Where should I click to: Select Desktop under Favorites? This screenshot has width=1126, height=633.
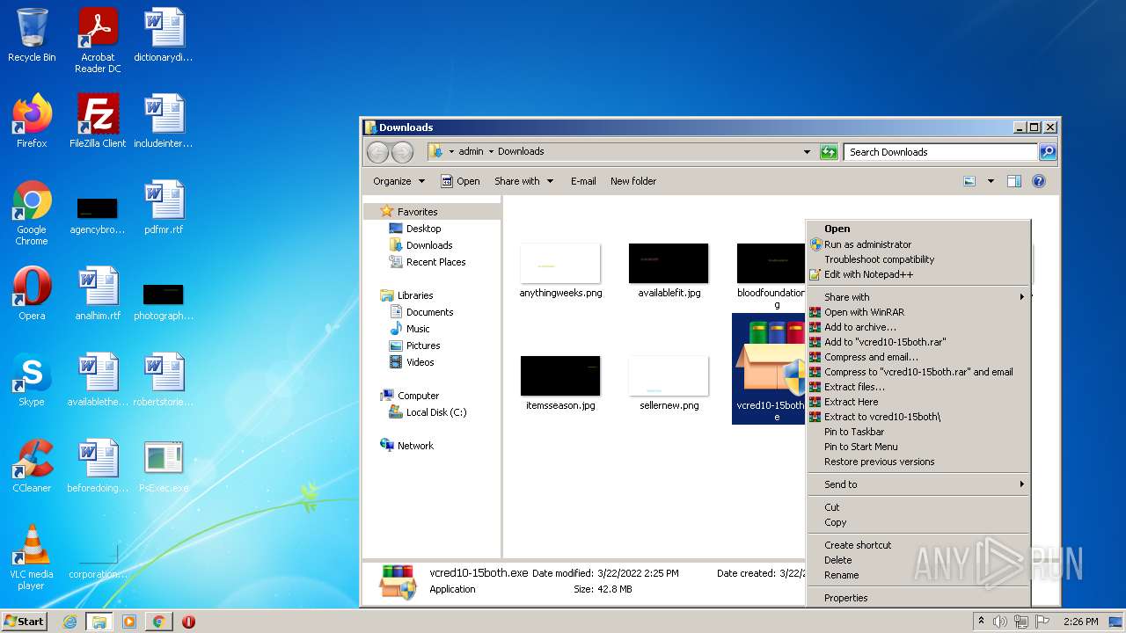point(423,229)
